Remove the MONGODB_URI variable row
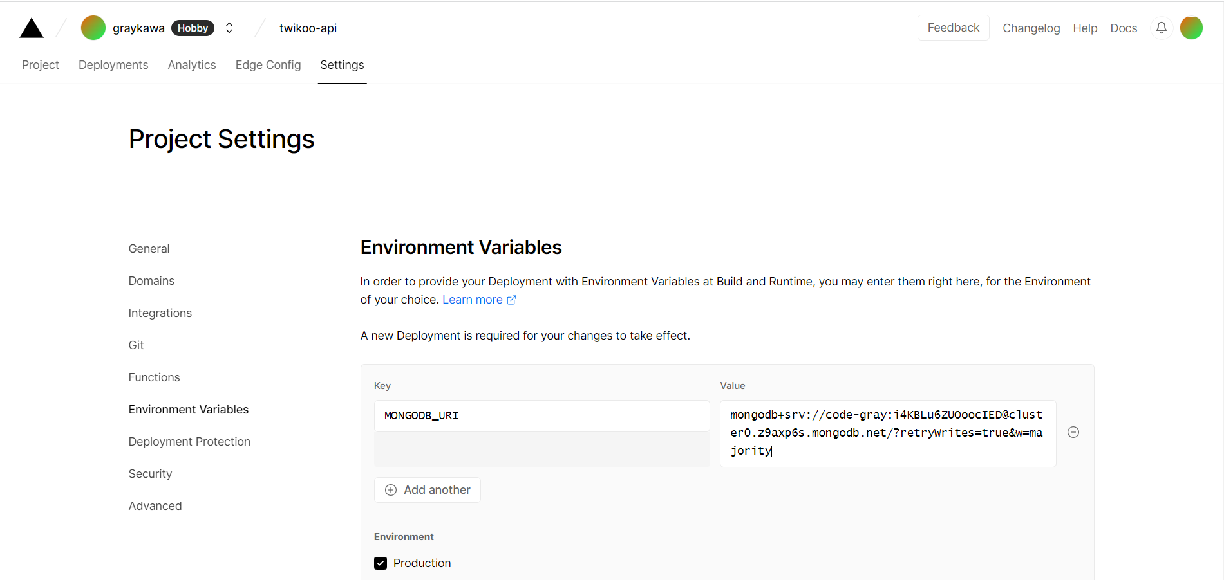Image resolution: width=1224 pixels, height=580 pixels. tap(1073, 432)
